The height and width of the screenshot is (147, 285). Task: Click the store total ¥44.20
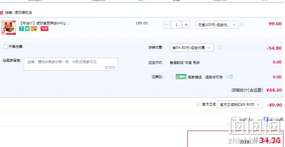pyautogui.click(x=274, y=90)
